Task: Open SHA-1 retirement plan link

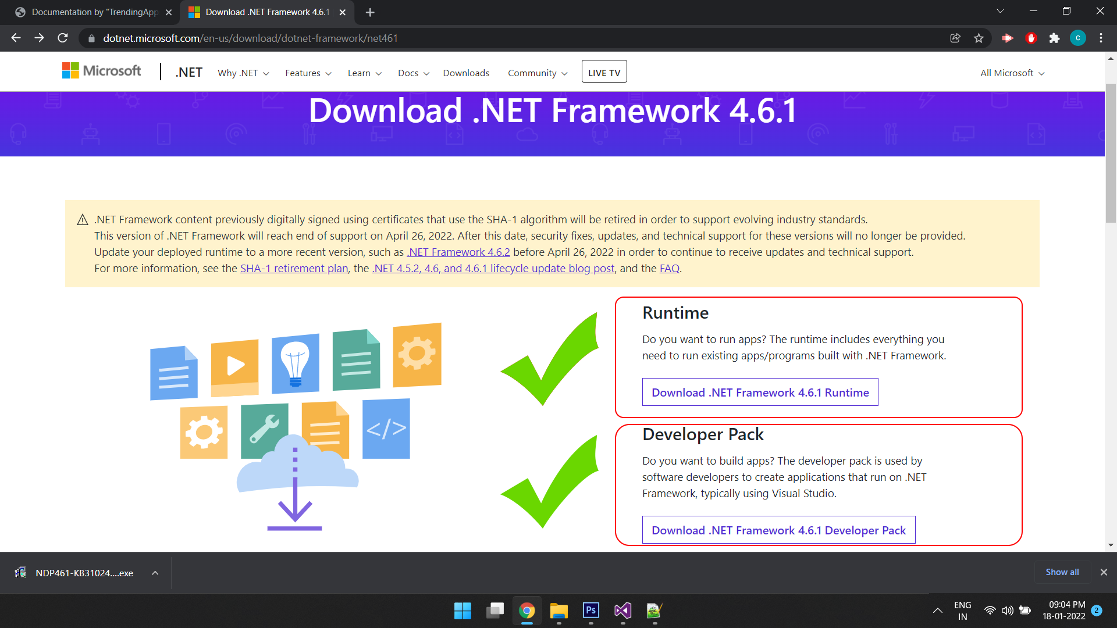Action: coord(294,269)
